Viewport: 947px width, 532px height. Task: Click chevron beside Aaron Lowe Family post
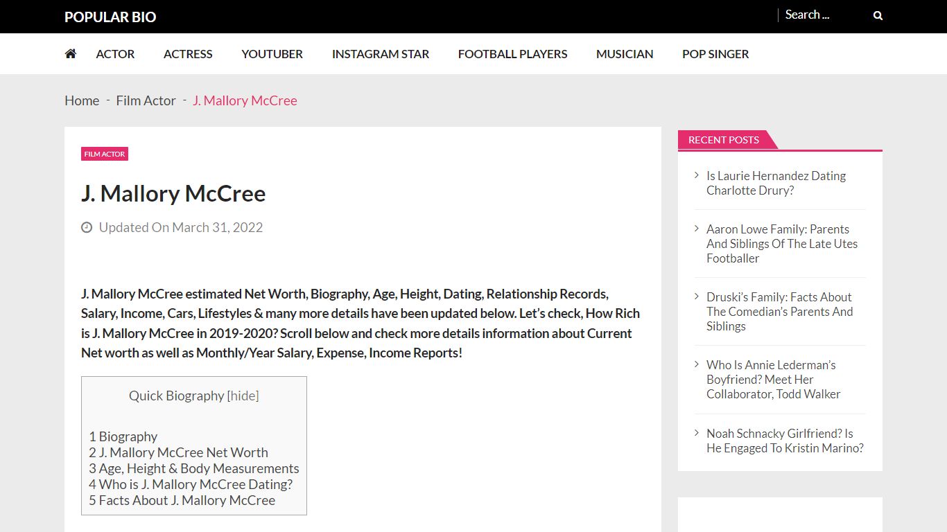[697, 229]
